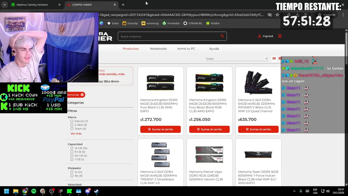The width and height of the screenshot is (348, 196).
Task: Open the shopping cart icon in the header
Action: pyautogui.click(x=280, y=36)
